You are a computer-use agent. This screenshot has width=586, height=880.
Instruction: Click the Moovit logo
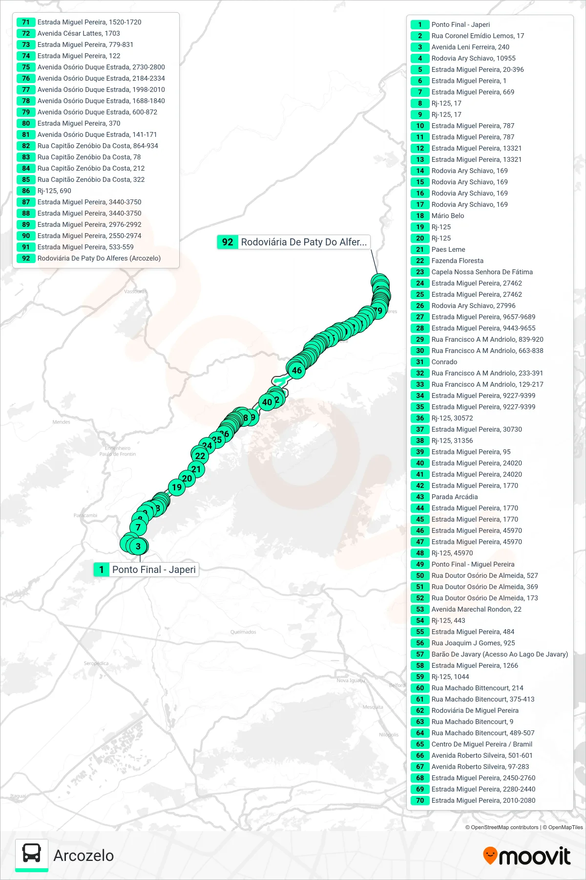pos(526,856)
